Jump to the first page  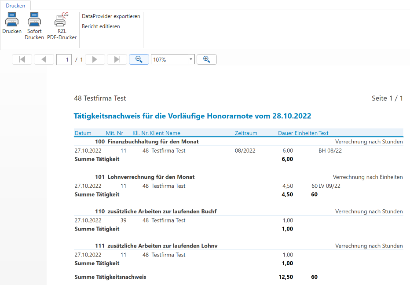(22, 59)
